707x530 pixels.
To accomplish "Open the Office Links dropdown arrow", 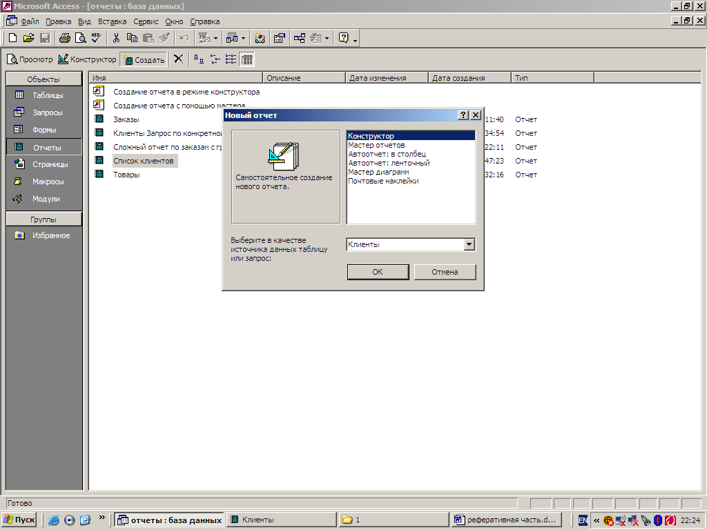I will [x=215, y=39].
